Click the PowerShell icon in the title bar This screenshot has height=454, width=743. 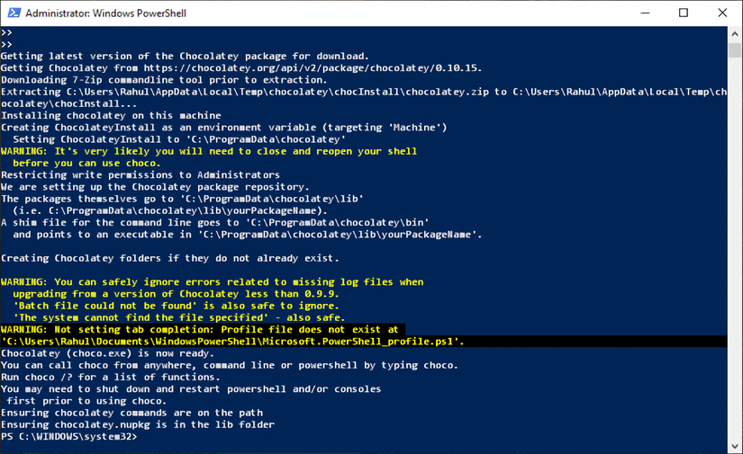click(x=14, y=13)
